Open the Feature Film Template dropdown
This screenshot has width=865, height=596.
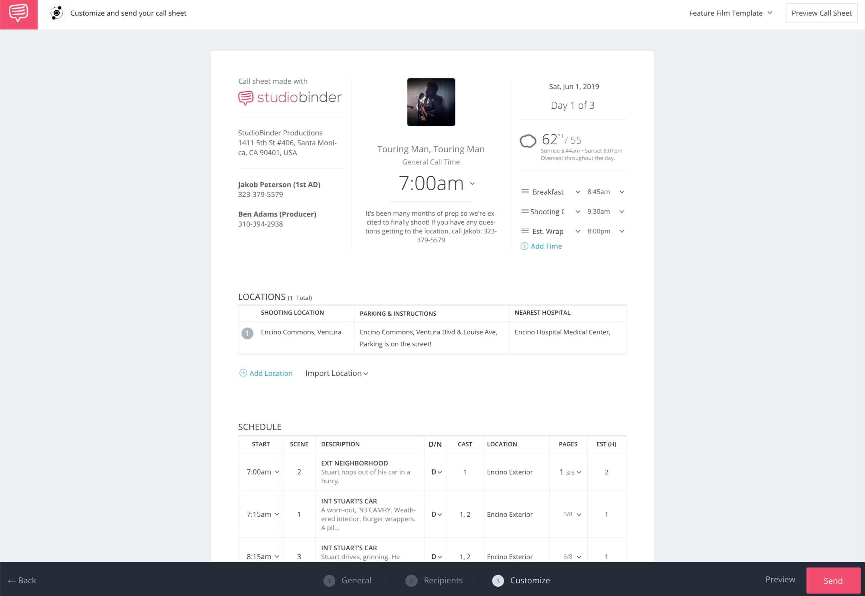(731, 13)
